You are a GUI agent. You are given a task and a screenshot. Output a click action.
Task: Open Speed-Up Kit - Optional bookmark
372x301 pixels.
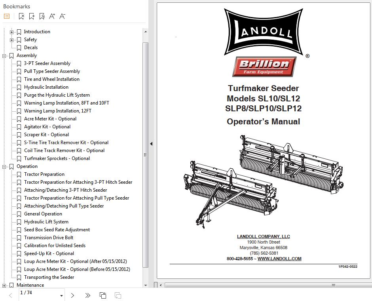click(49, 253)
